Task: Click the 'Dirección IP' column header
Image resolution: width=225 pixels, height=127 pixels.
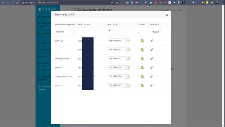Action: tap(112, 24)
